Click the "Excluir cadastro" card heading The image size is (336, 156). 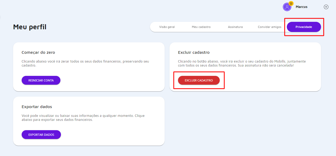pyautogui.click(x=194, y=52)
